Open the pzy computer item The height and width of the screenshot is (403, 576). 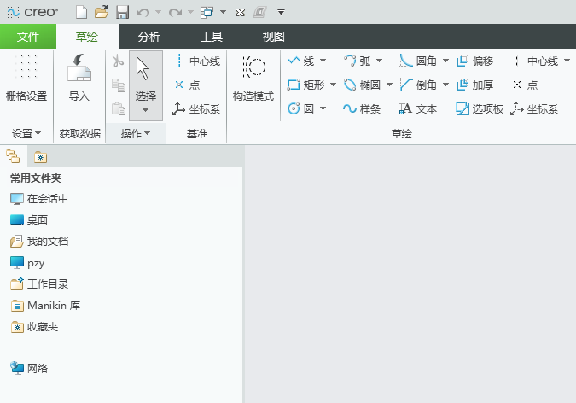[27, 263]
